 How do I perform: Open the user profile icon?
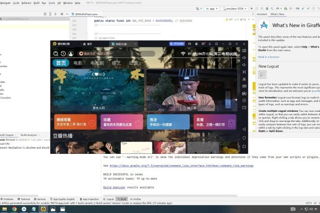tap(70, 54)
